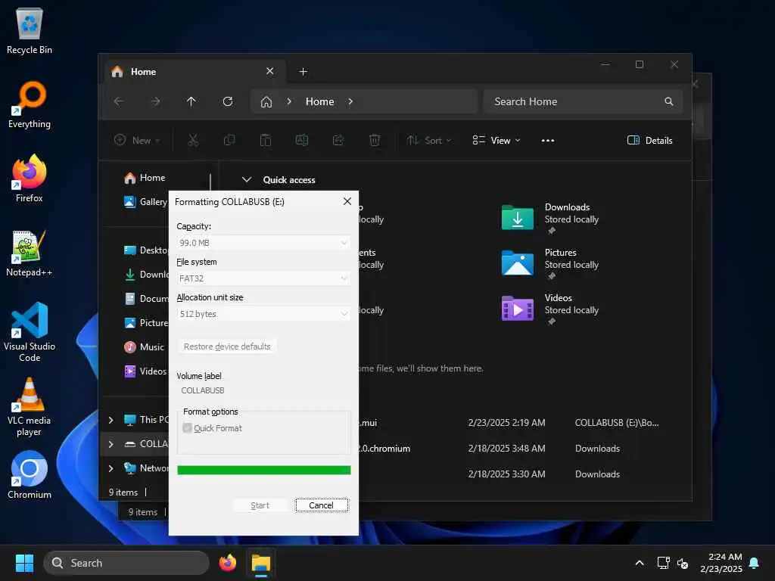Click the taskbar Search box
The image size is (775, 581).
(126, 563)
